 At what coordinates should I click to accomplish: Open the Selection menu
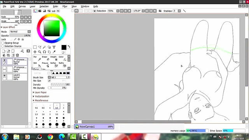[x=44, y=6]
